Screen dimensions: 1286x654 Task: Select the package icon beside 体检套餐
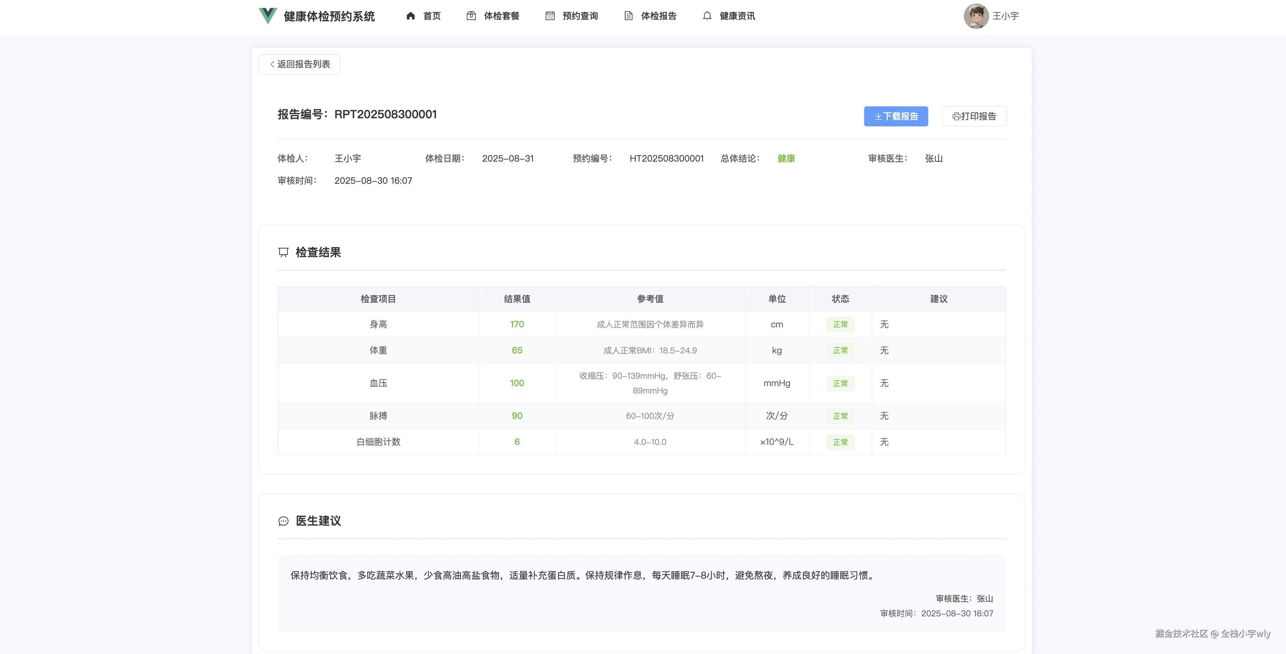pyautogui.click(x=471, y=16)
